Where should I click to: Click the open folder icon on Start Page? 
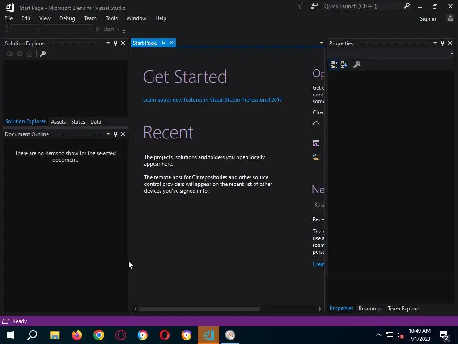[316, 157]
